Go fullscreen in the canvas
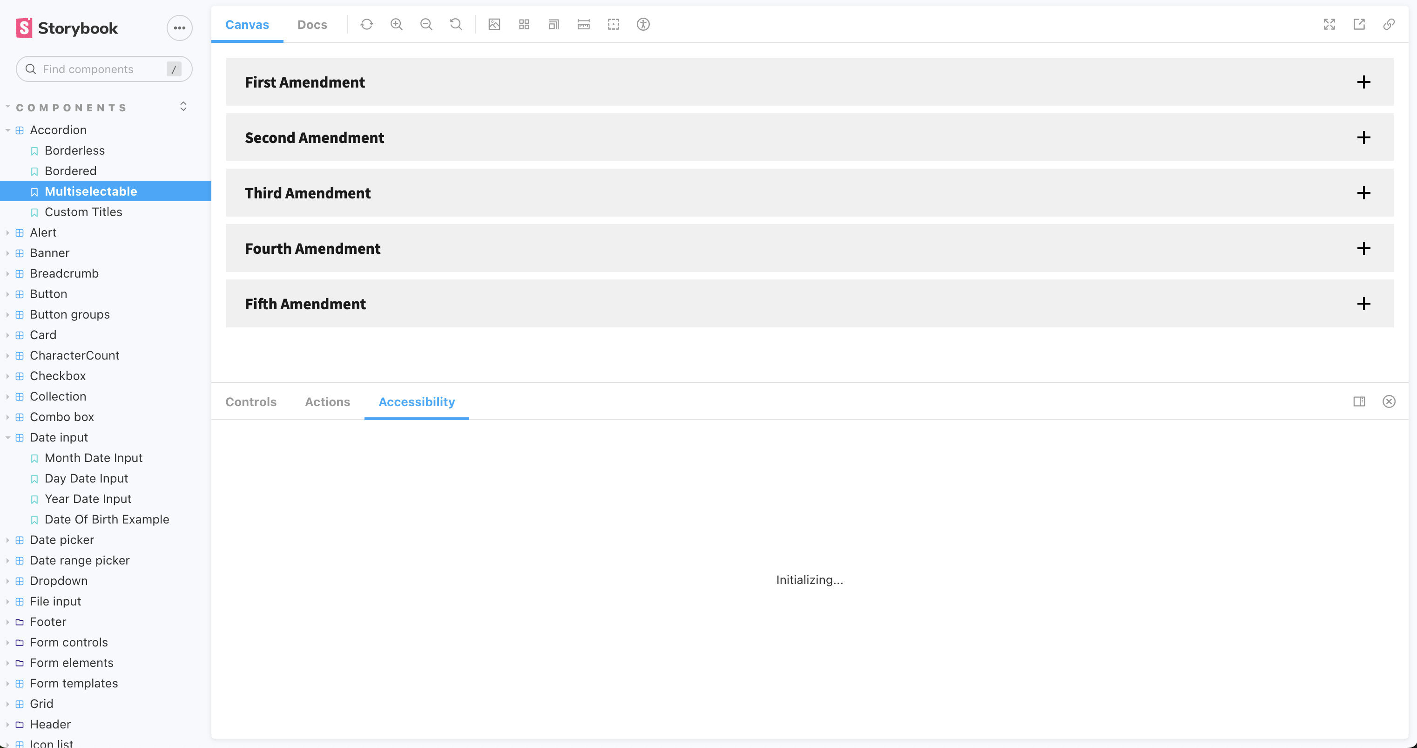Image resolution: width=1417 pixels, height=748 pixels. [1329, 24]
